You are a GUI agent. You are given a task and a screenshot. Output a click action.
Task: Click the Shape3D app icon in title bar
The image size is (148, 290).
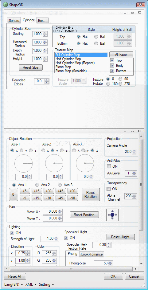coord(5,4)
